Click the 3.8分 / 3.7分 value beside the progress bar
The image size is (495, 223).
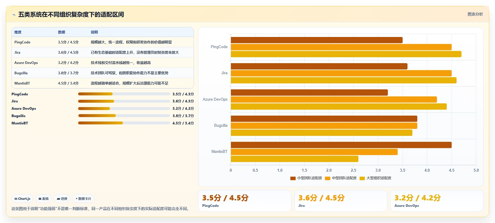pos(183,116)
